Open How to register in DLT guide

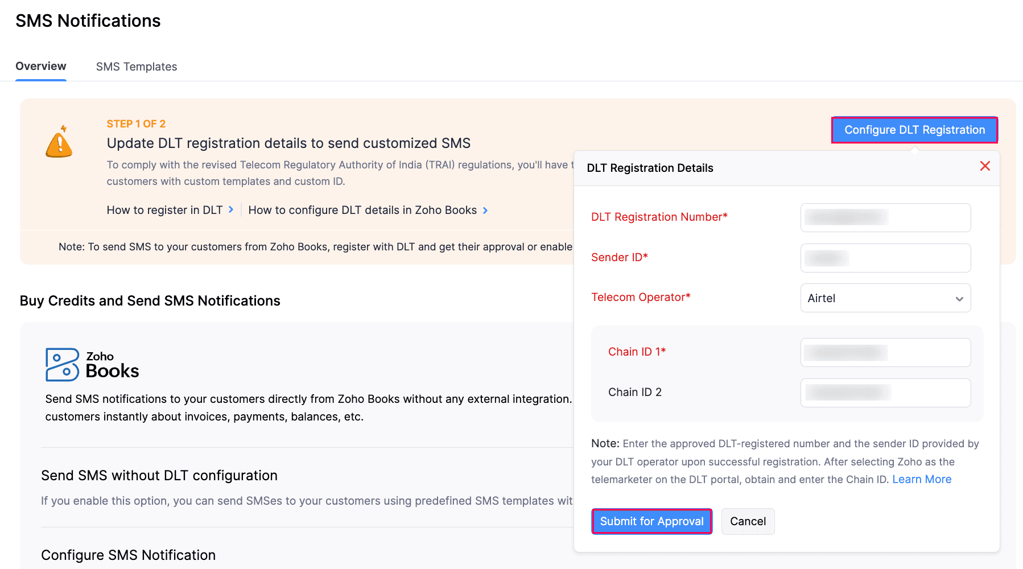click(164, 210)
